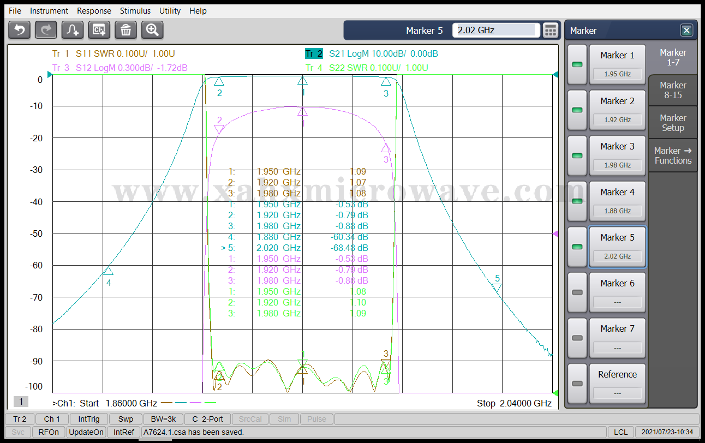
Task: Add a new trace with toolbar icon
Action: (x=73, y=30)
